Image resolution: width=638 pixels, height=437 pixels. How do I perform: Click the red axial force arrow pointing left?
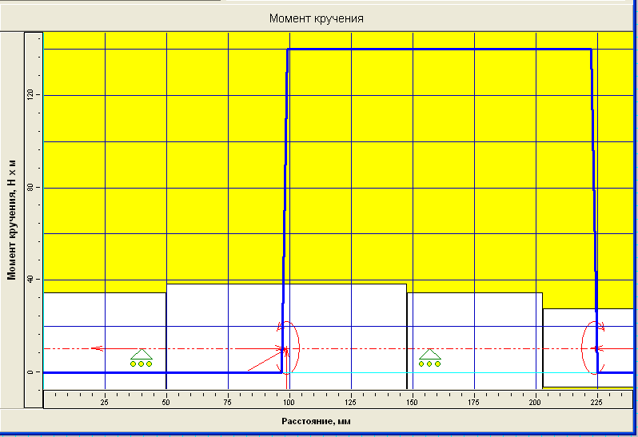pos(97,348)
